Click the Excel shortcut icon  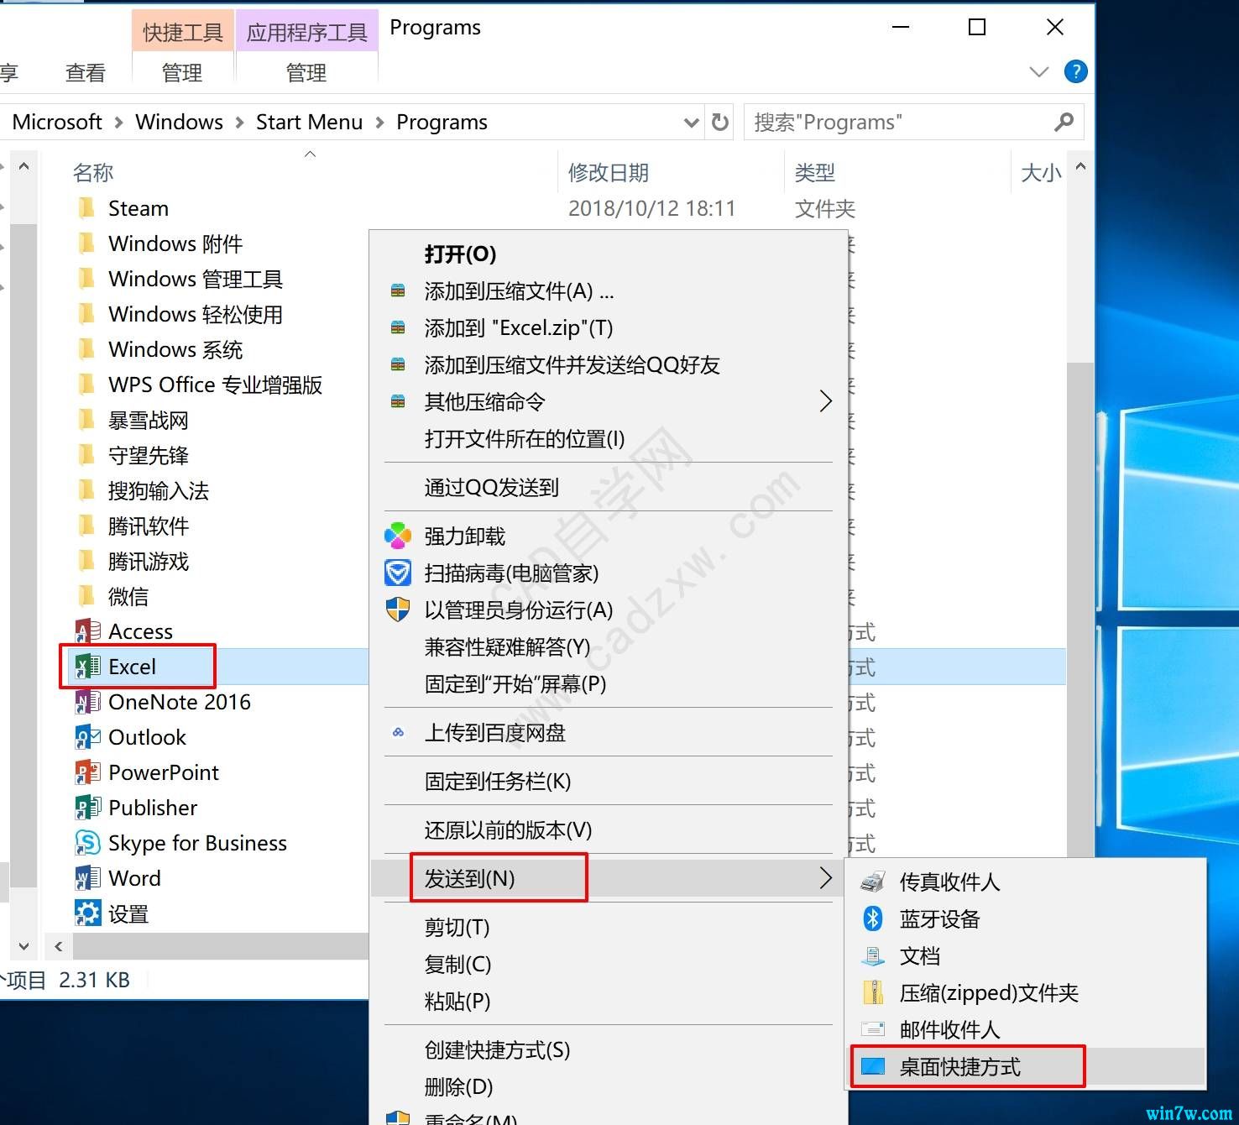coord(87,667)
